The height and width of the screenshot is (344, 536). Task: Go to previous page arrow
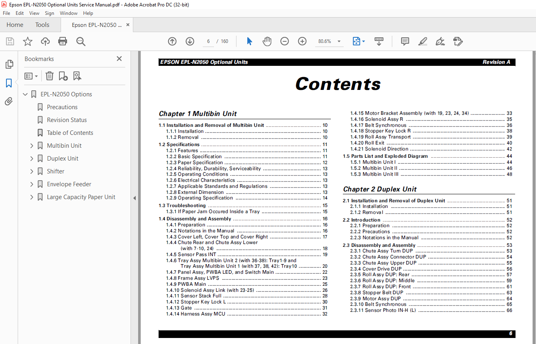click(x=172, y=41)
